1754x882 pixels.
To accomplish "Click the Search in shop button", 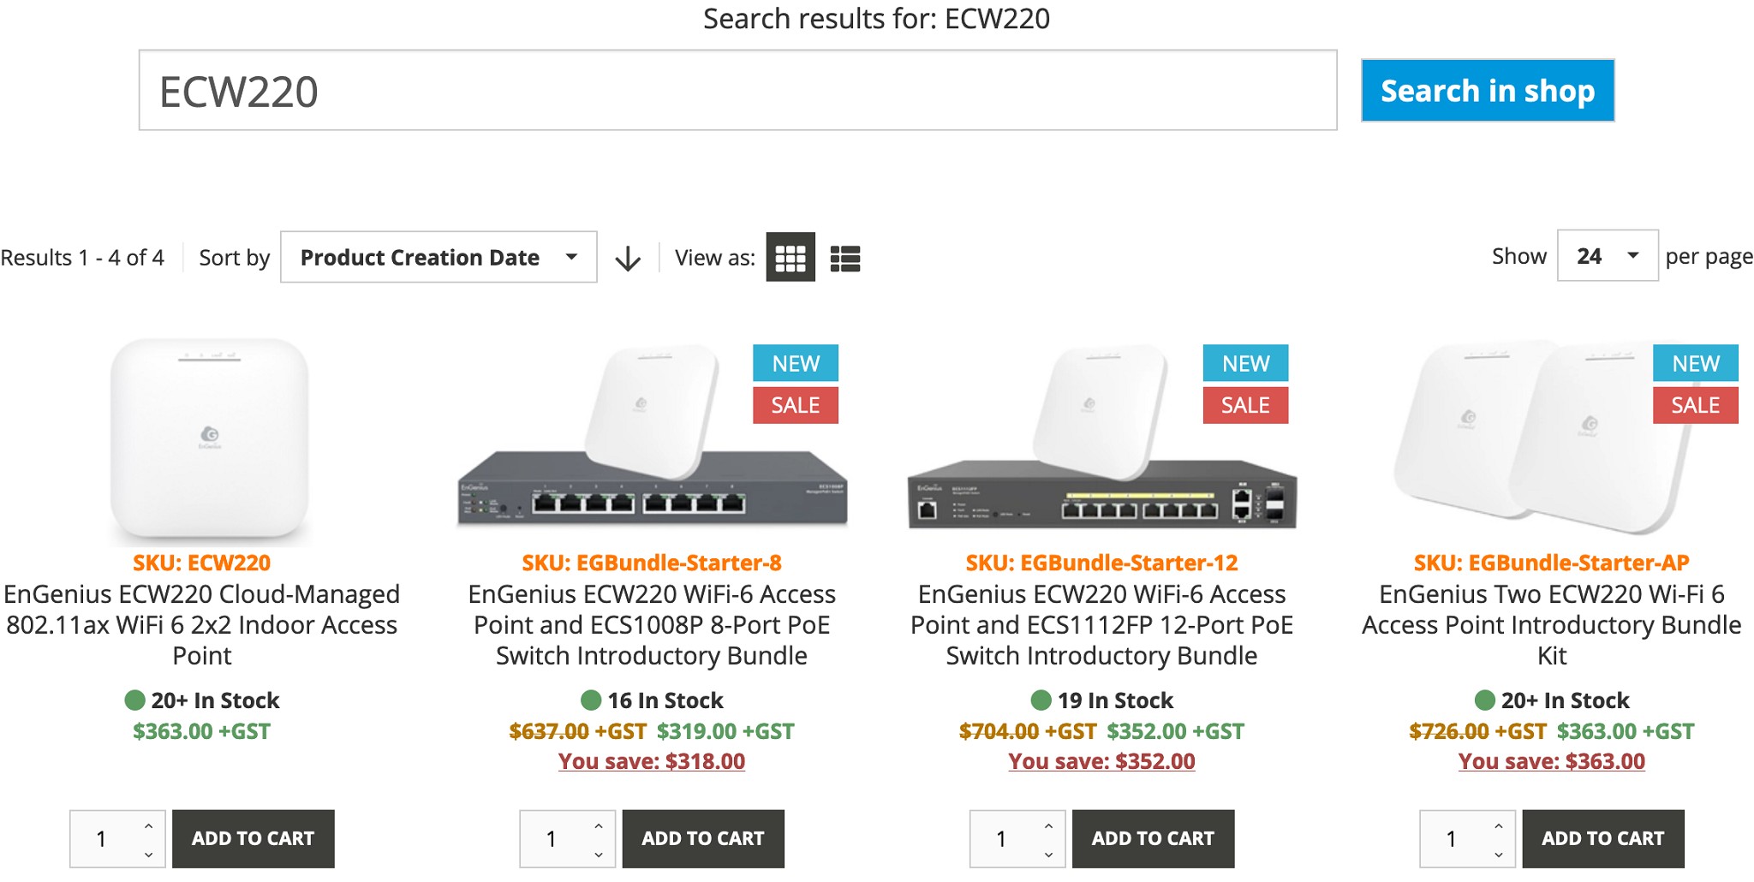I will pos(1488,91).
